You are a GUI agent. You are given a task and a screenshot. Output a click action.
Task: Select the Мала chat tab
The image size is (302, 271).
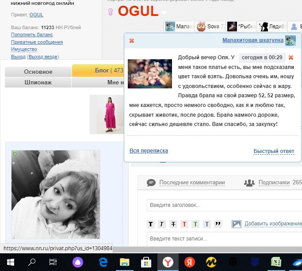pyautogui.click(x=179, y=27)
